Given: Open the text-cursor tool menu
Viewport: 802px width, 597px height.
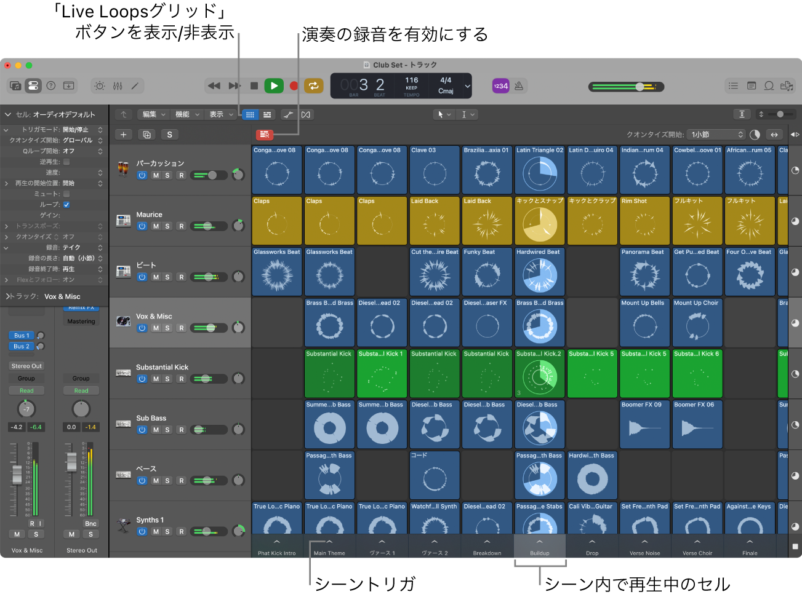Looking at the screenshot, I should point(468,114).
